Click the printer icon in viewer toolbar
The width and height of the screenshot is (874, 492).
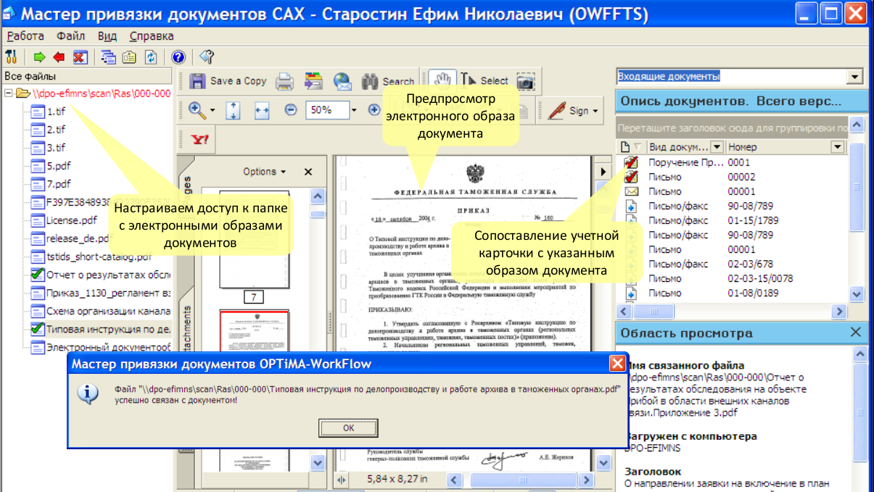click(284, 81)
